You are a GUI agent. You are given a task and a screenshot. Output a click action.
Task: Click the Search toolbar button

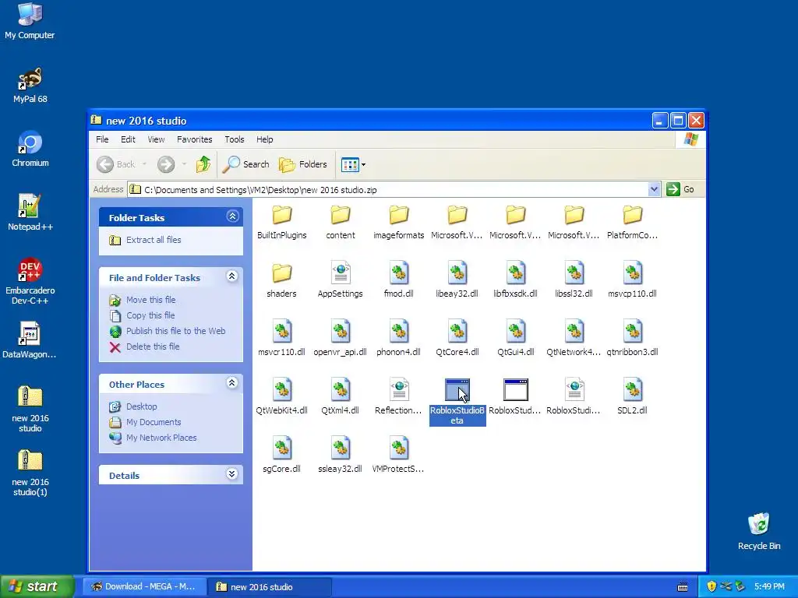pos(245,164)
